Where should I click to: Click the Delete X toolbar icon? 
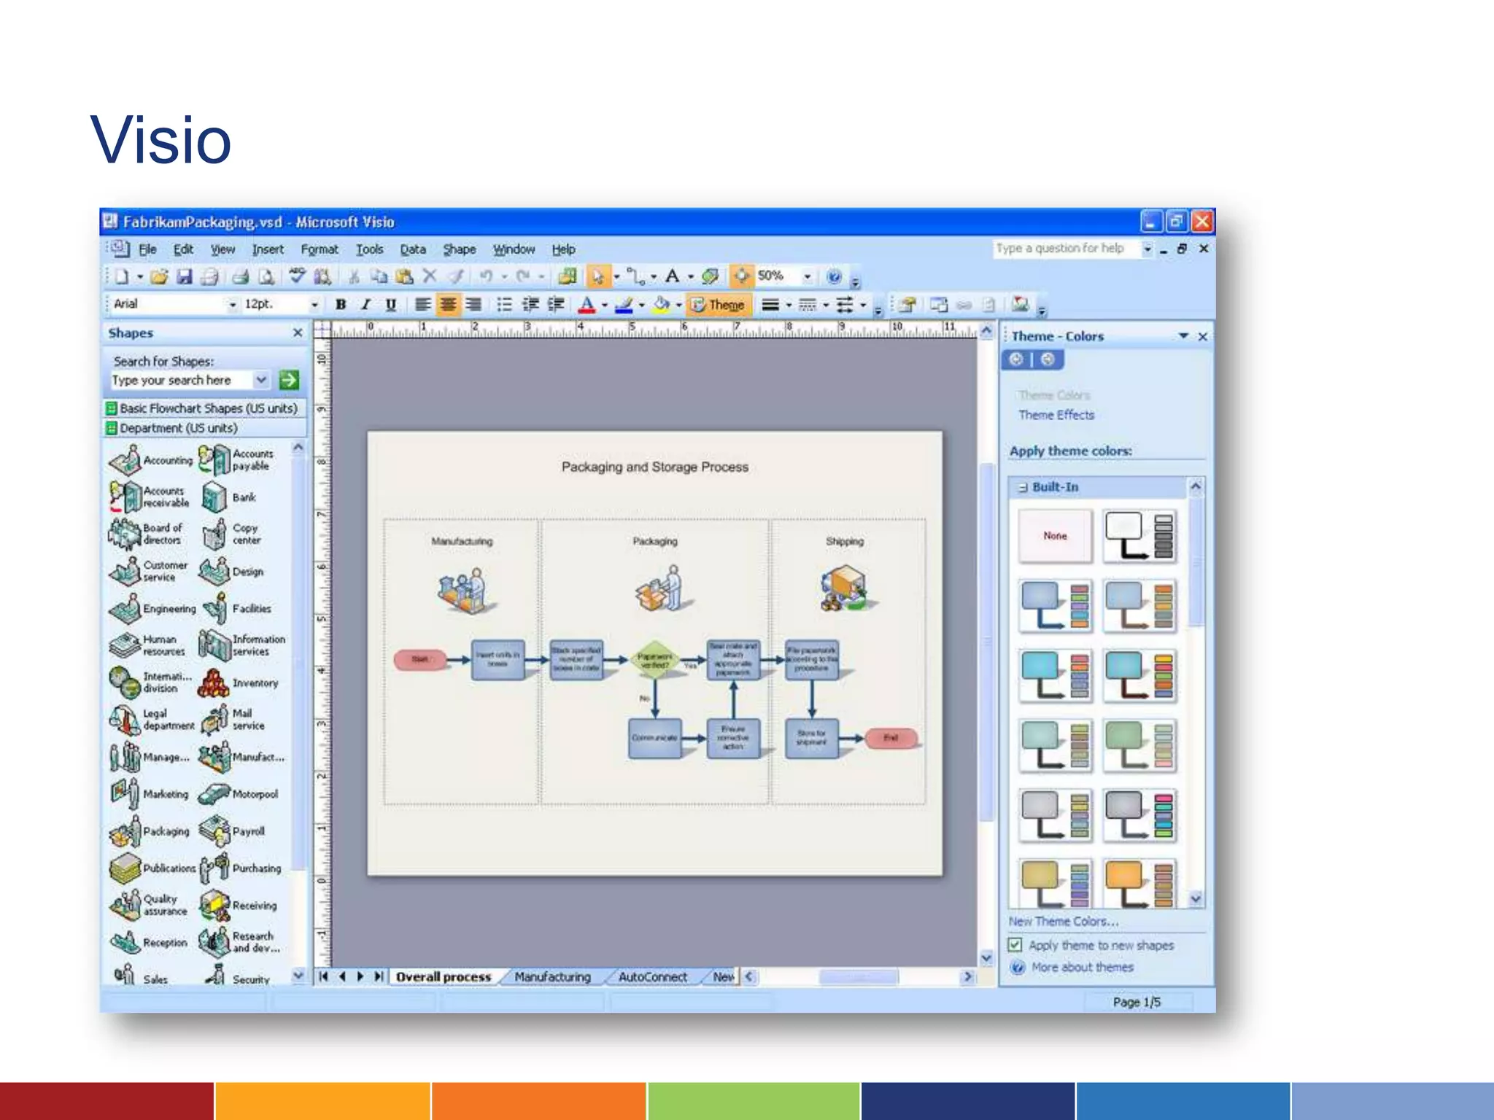(430, 276)
